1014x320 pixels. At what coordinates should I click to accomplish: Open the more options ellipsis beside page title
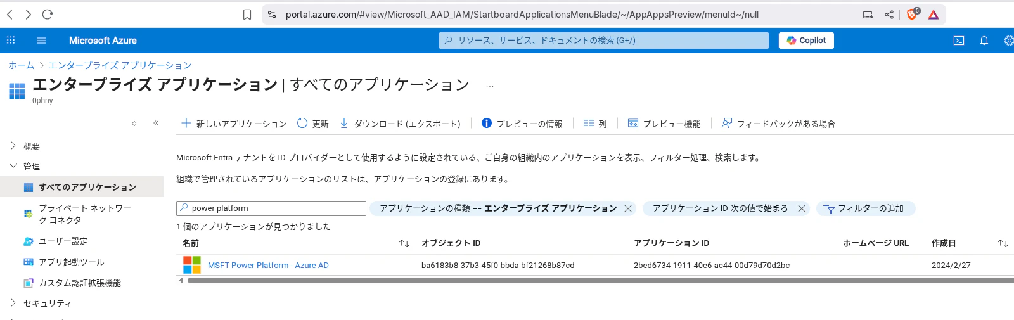[x=490, y=86]
